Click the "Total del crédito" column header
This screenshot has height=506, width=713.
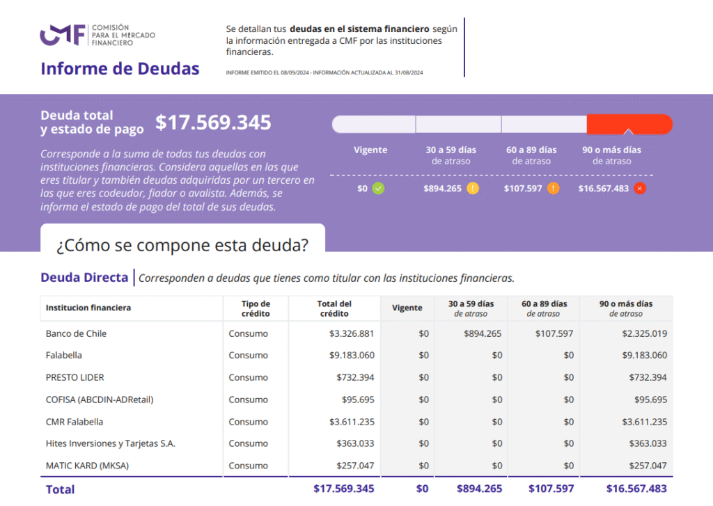click(x=334, y=308)
